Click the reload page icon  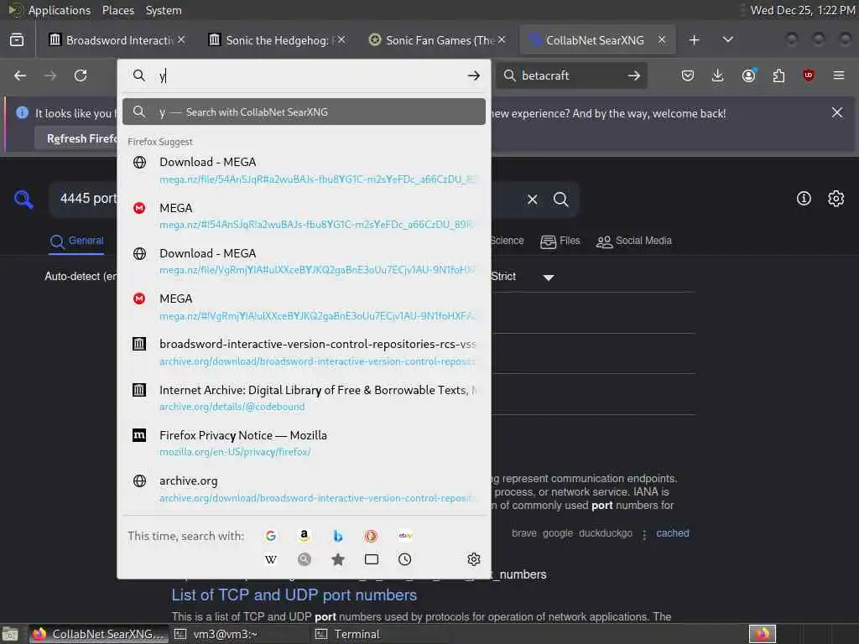(x=81, y=75)
